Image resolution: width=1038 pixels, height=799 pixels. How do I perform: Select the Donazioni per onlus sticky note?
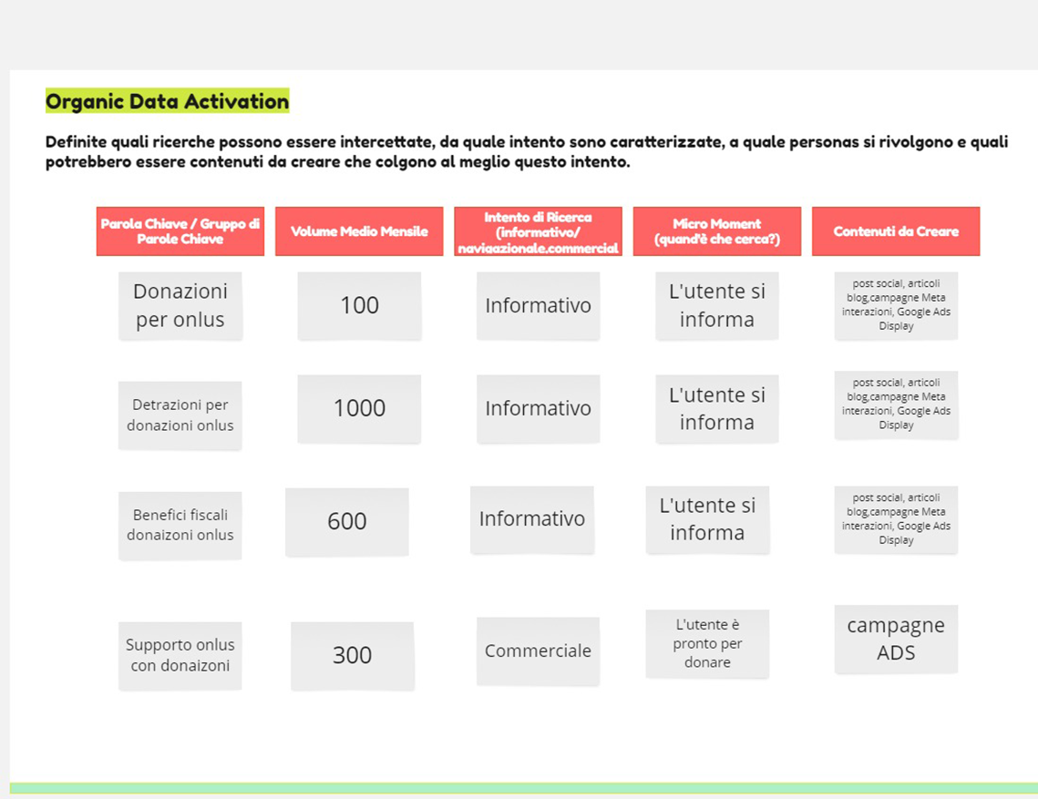click(x=180, y=305)
